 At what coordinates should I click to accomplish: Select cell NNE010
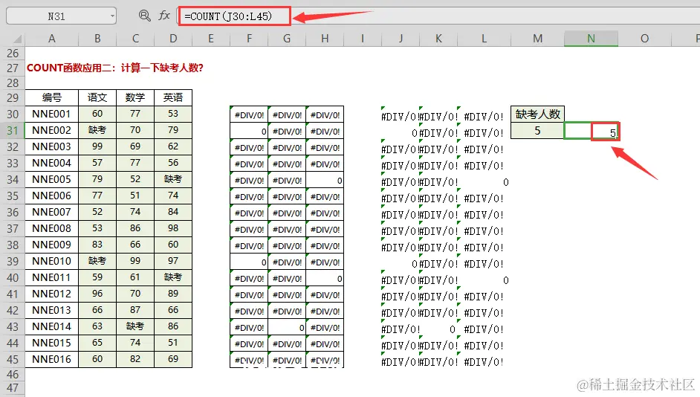(x=52, y=261)
